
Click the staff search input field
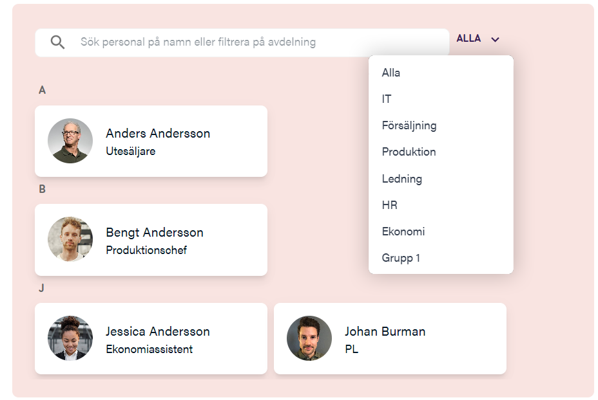point(258,42)
